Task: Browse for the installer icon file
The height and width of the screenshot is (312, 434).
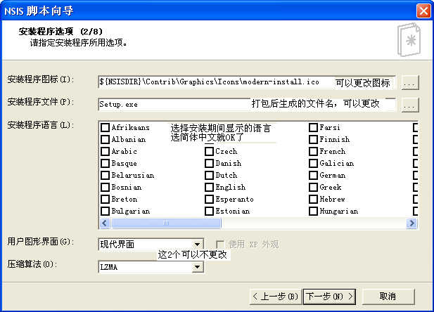Action: [x=409, y=83]
